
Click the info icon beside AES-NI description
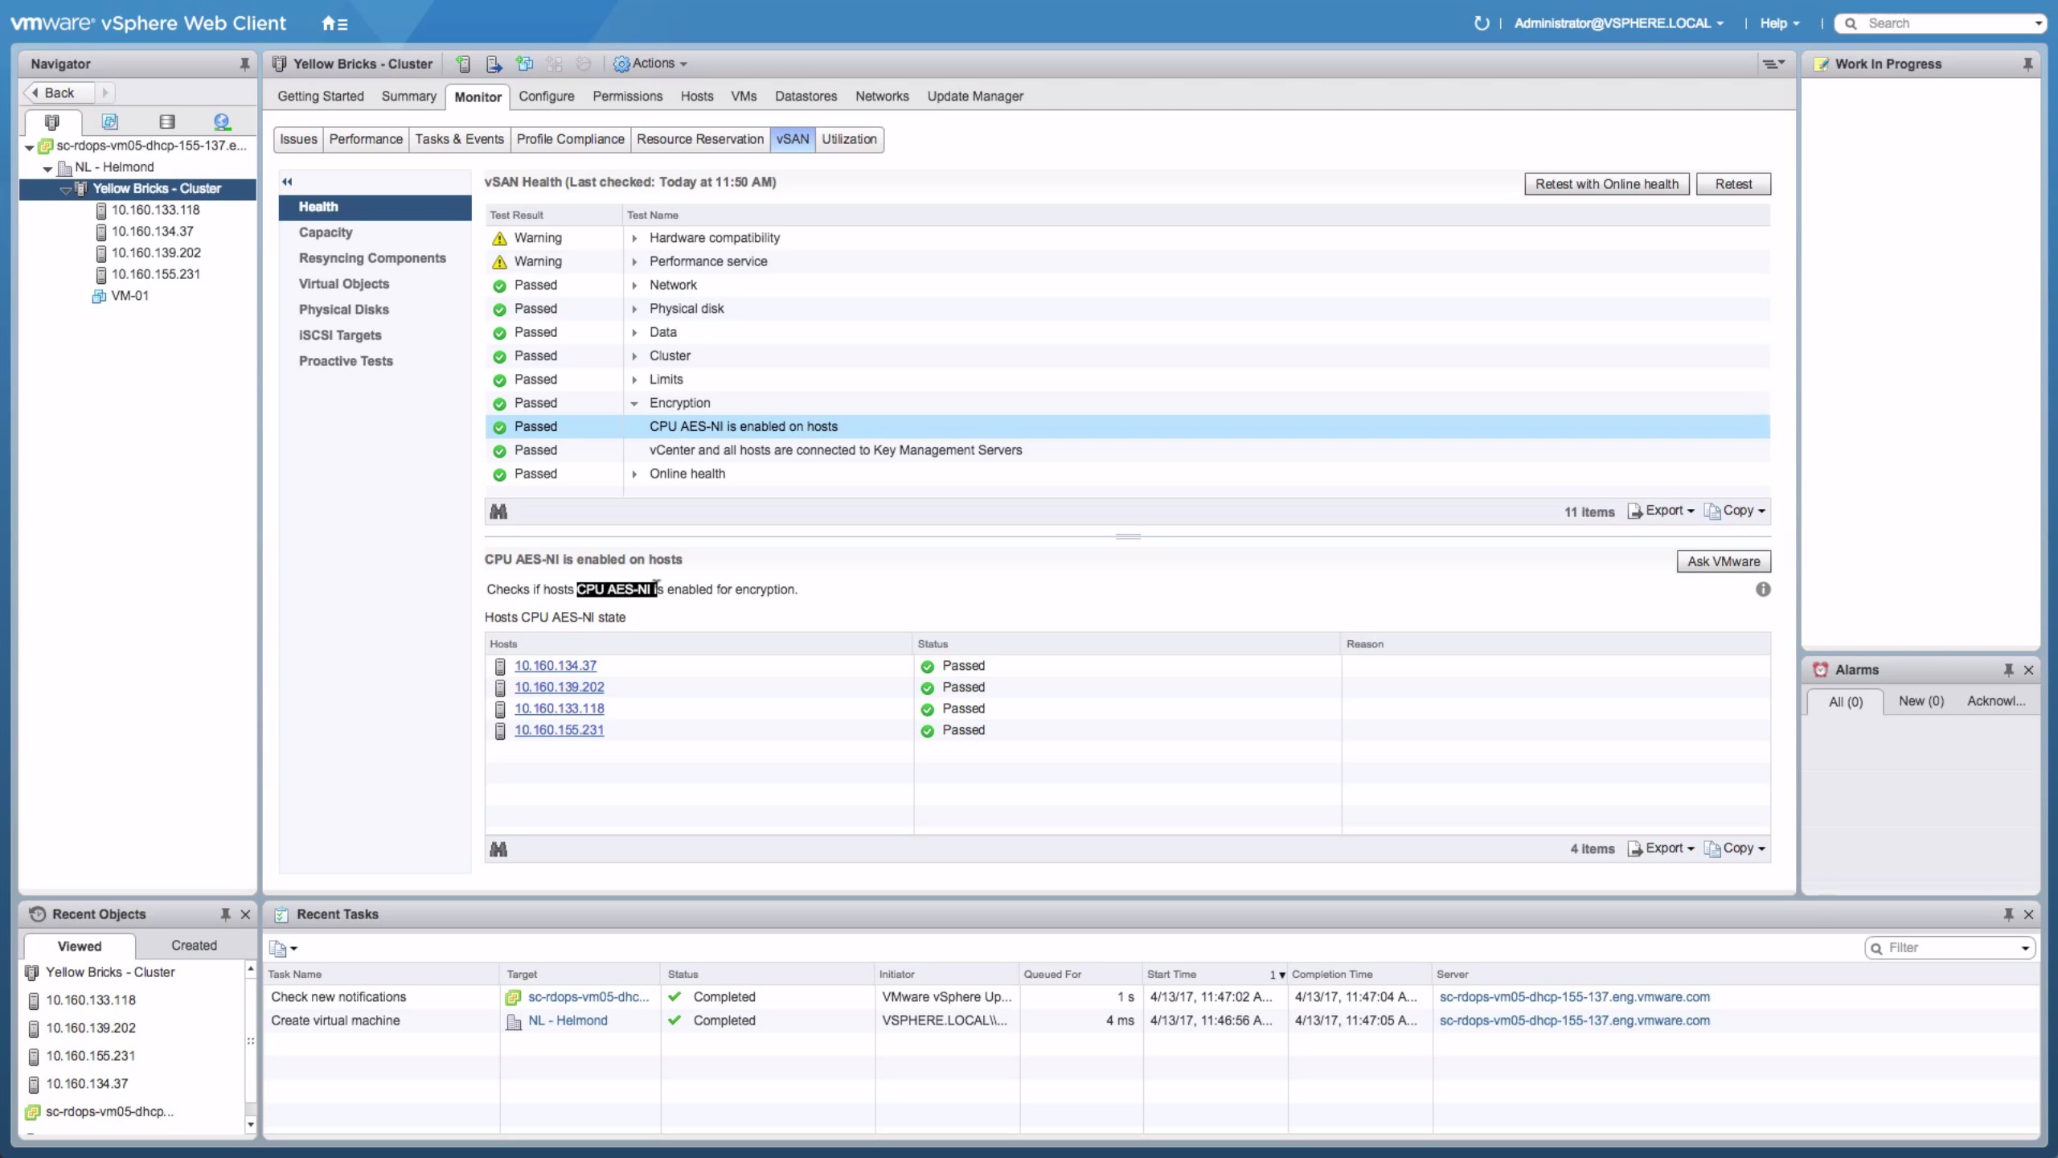(1763, 589)
